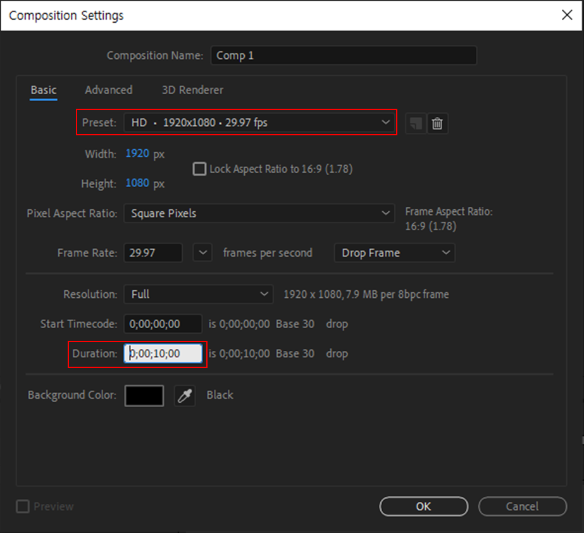This screenshot has width=584, height=533.
Task: Click the OK button
Action: 423,506
